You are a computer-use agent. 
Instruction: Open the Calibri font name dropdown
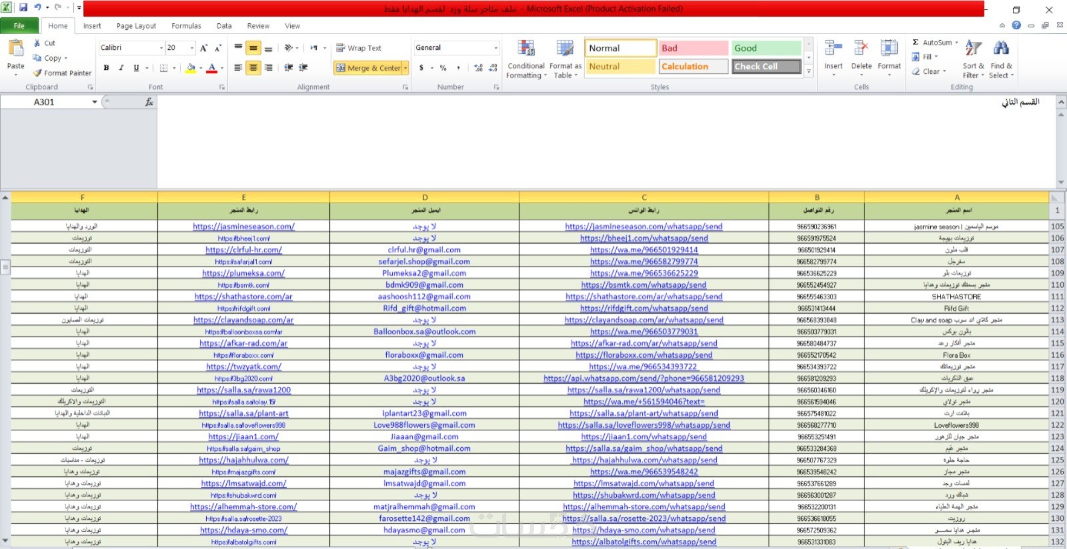point(161,48)
